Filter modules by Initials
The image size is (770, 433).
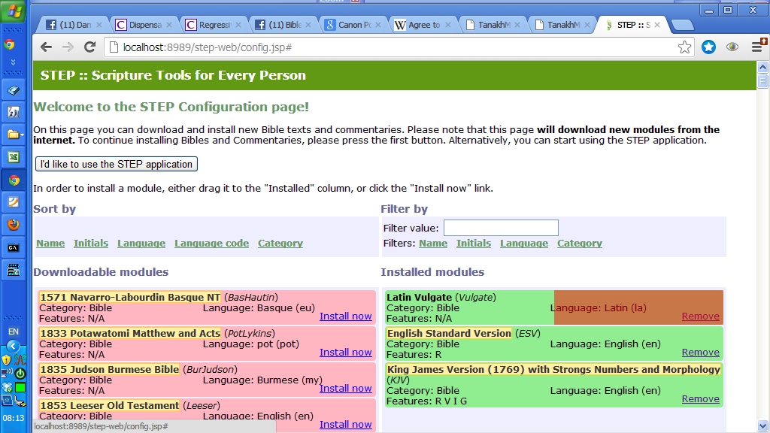click(474, 243)
